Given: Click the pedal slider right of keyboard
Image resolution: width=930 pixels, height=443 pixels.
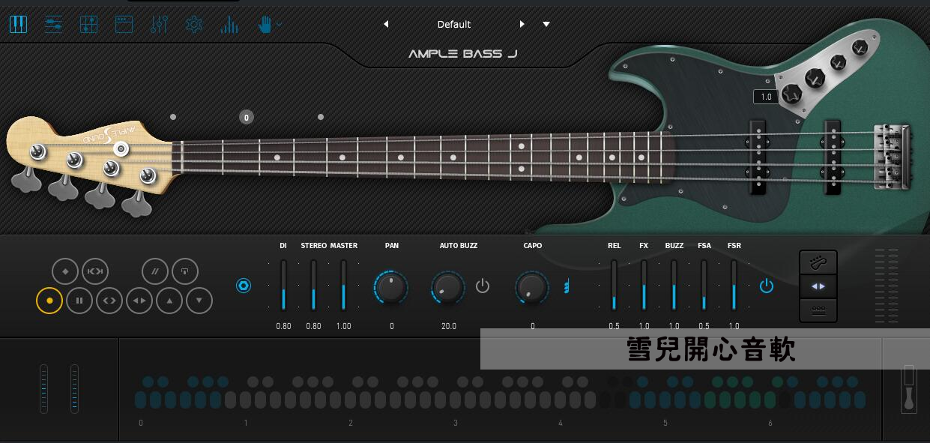Looking at the screenshot, I should 909,388.
